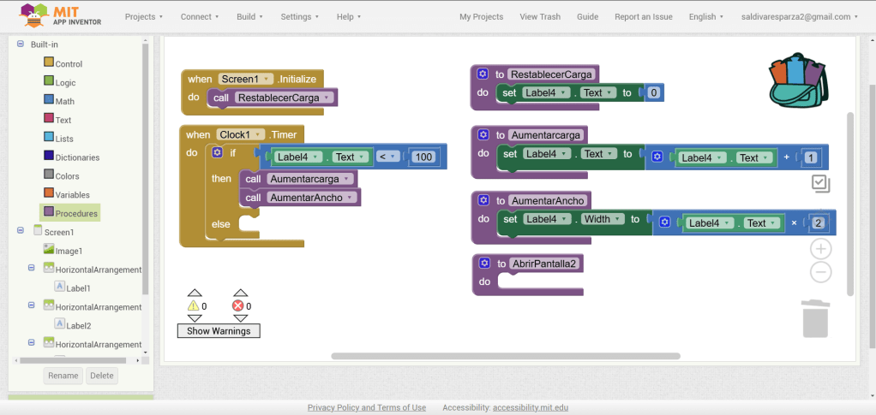The height and width of the screenshot is (415, 876).
Task: Select the Colors block category
Action: click(x=66, y=176)
